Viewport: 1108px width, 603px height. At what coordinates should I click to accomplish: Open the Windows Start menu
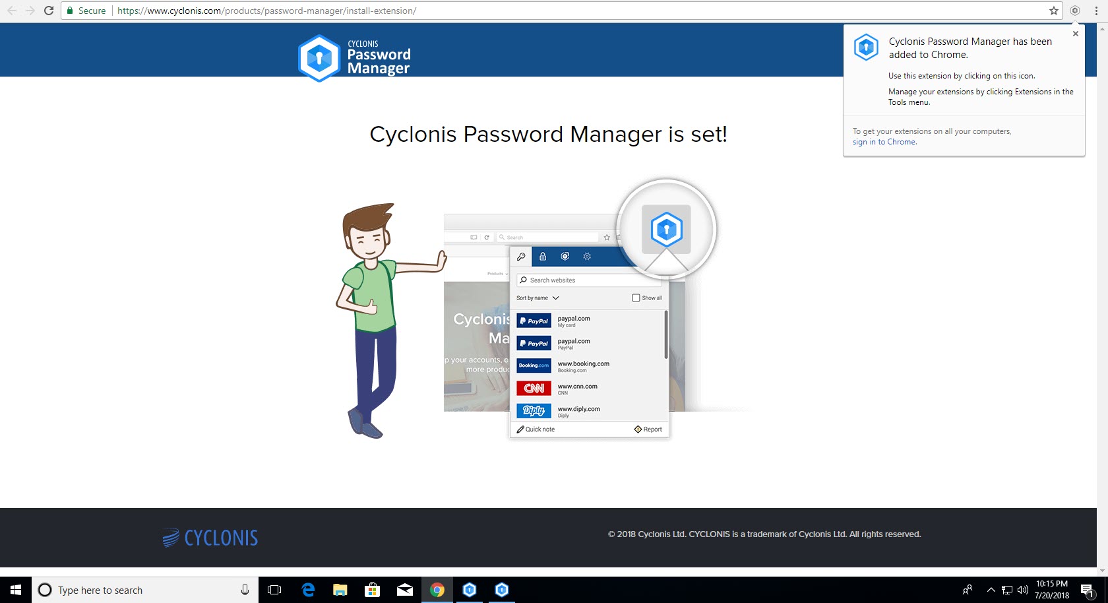pos(16,590)
